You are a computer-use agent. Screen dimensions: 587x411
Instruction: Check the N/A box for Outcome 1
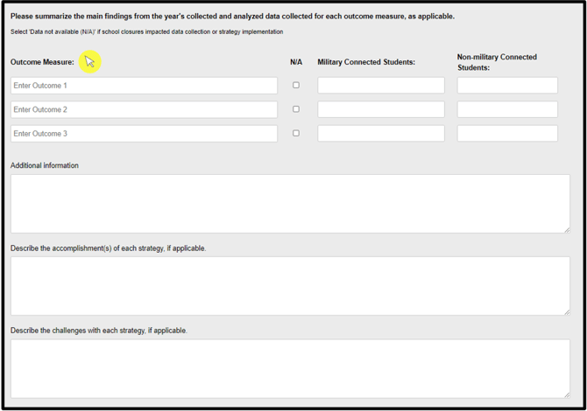pos(296,86)
